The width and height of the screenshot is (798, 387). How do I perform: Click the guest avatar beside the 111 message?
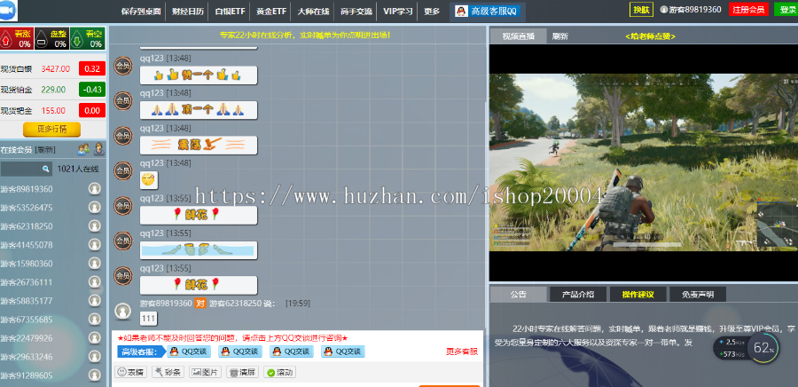[122, 312]
